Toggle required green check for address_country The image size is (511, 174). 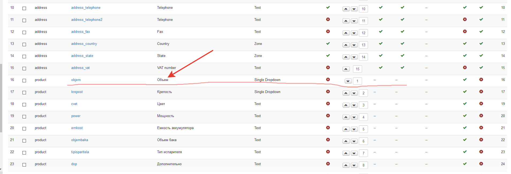tap(328, 44)
